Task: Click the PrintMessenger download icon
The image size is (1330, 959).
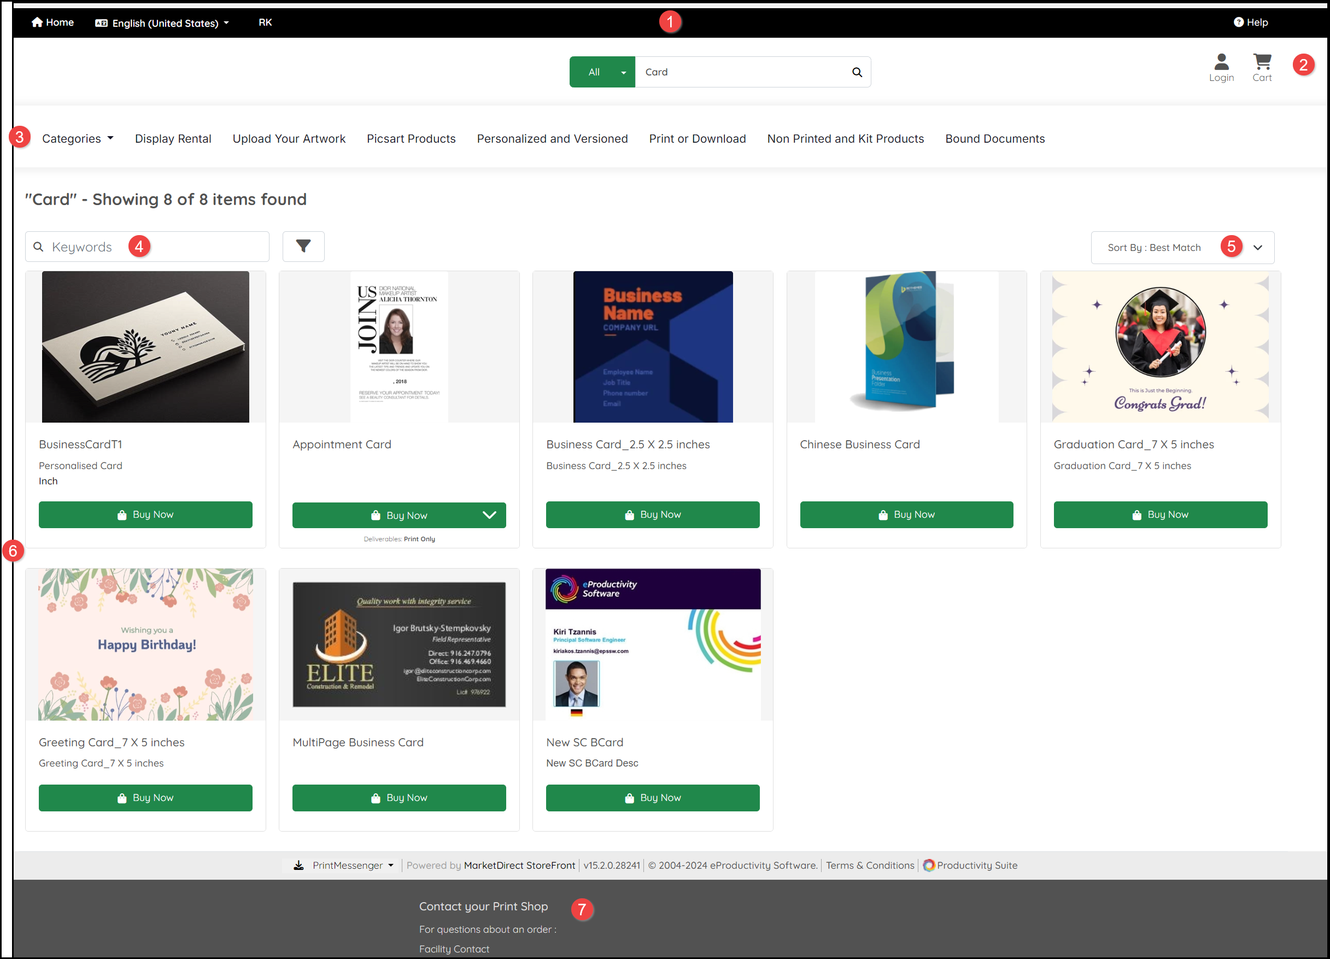Action: 298,865
